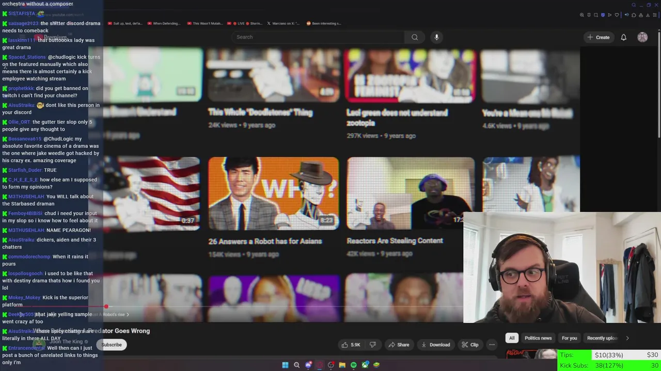Expand filter chips with right chevron arrow
Image resolution: width=661 pixels, height=371 pixels.
627,338
